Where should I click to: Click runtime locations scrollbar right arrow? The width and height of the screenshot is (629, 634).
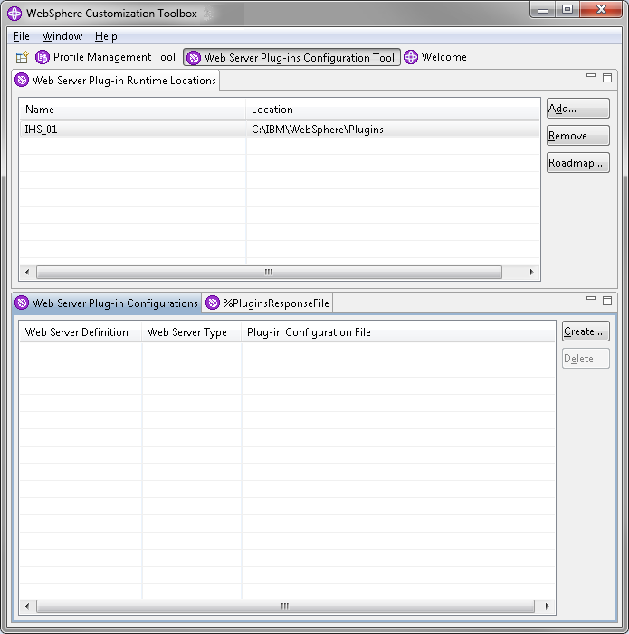pos(531,272)
